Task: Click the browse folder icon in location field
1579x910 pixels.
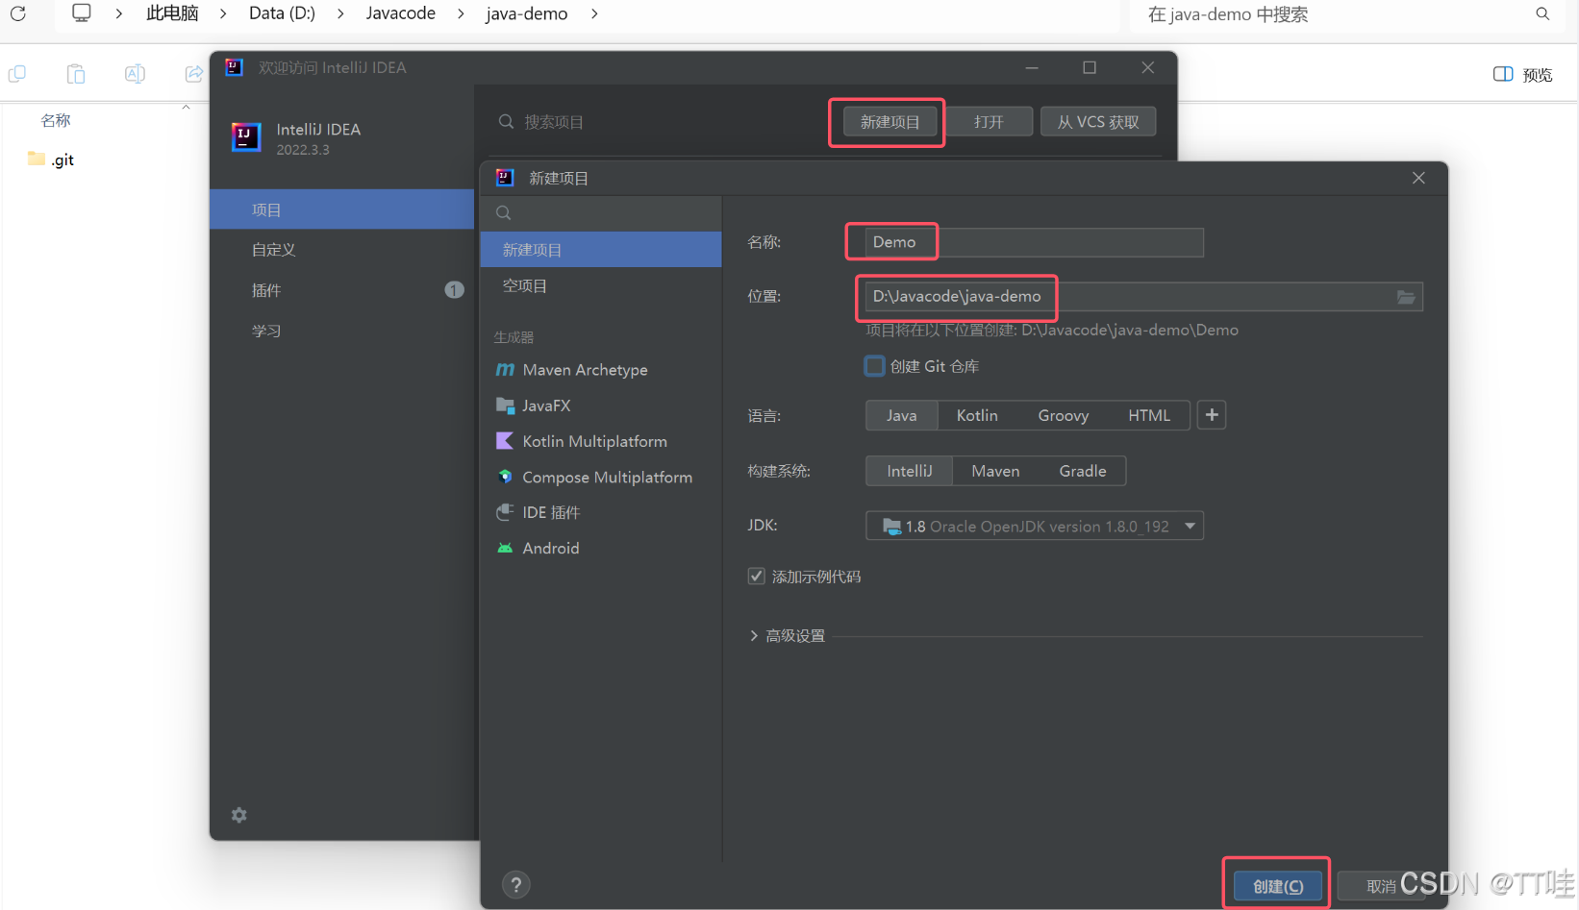Action: point(1406,297)
